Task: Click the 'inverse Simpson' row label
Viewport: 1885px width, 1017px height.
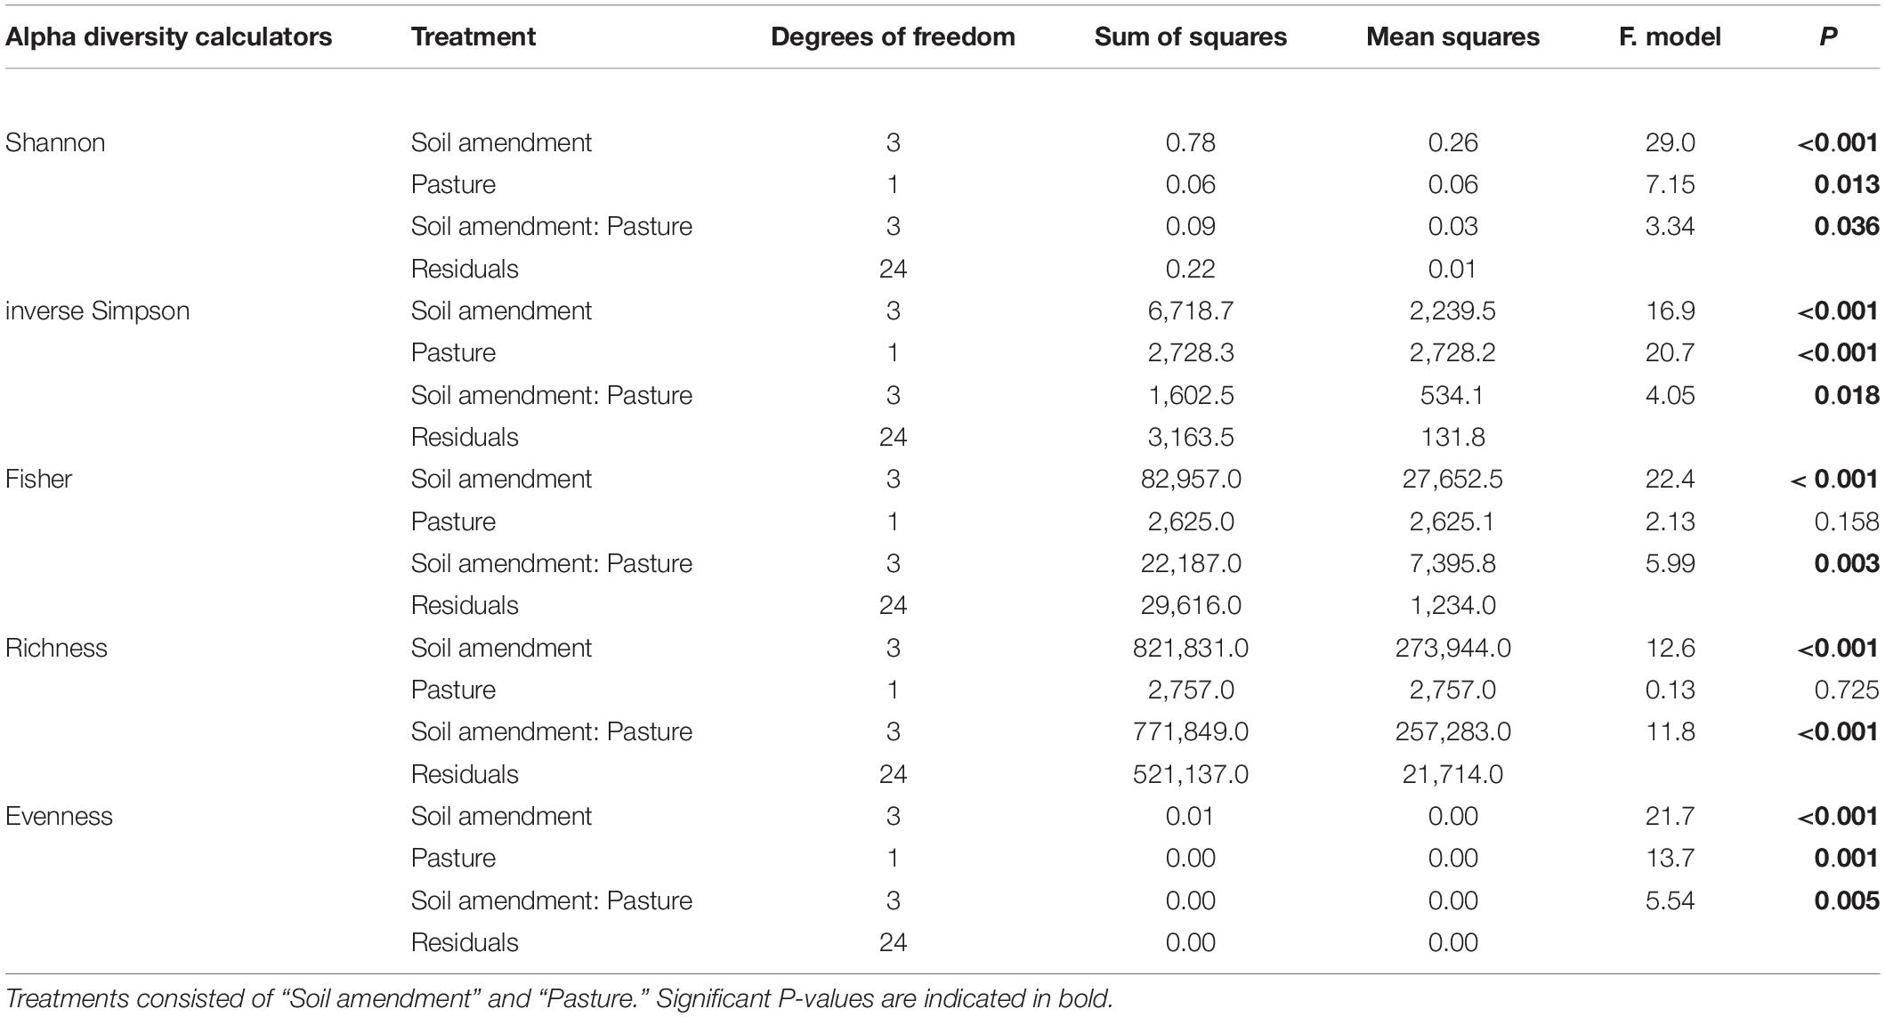Action: click(98, 311)
